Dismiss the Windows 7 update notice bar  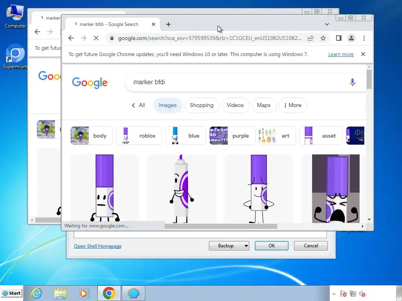click(x=363, y=54)
